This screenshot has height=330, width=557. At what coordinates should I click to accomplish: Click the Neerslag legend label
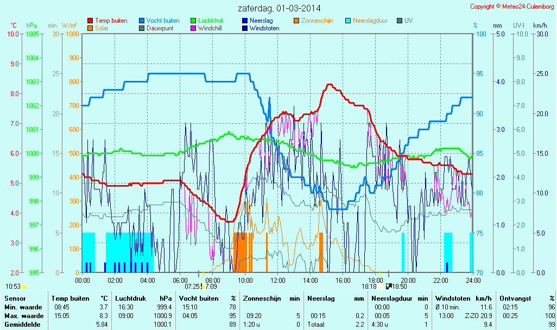point(261,21)
